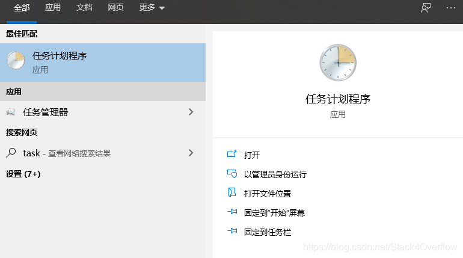Click 打开 to launch Task Scheduler

tap(251, 155)
